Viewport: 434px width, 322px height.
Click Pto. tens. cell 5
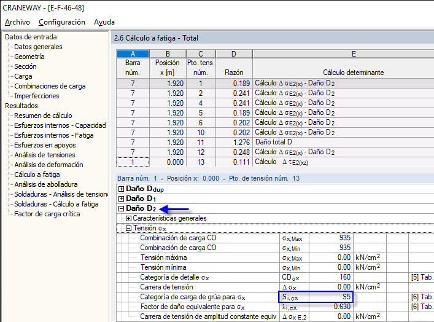tap(201, 113)
